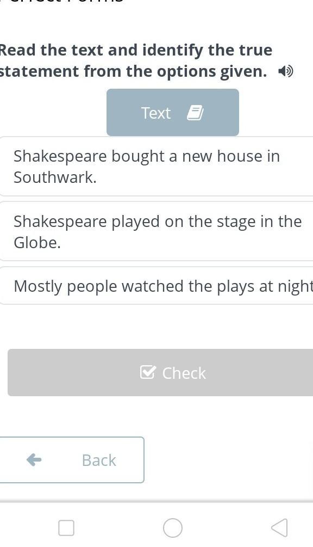Choose 'Shakespeare played on the stage' option
Screen dimensions: 313x547
(156, 231)
